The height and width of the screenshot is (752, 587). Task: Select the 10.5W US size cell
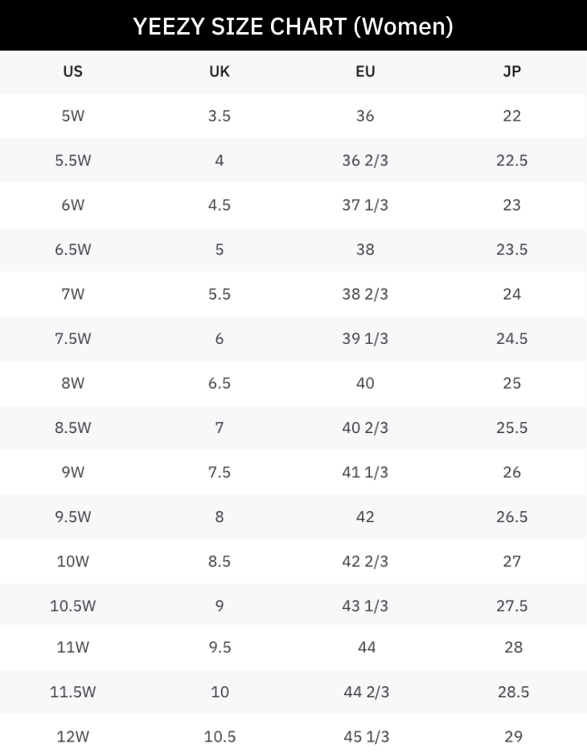tap(72, 606)
